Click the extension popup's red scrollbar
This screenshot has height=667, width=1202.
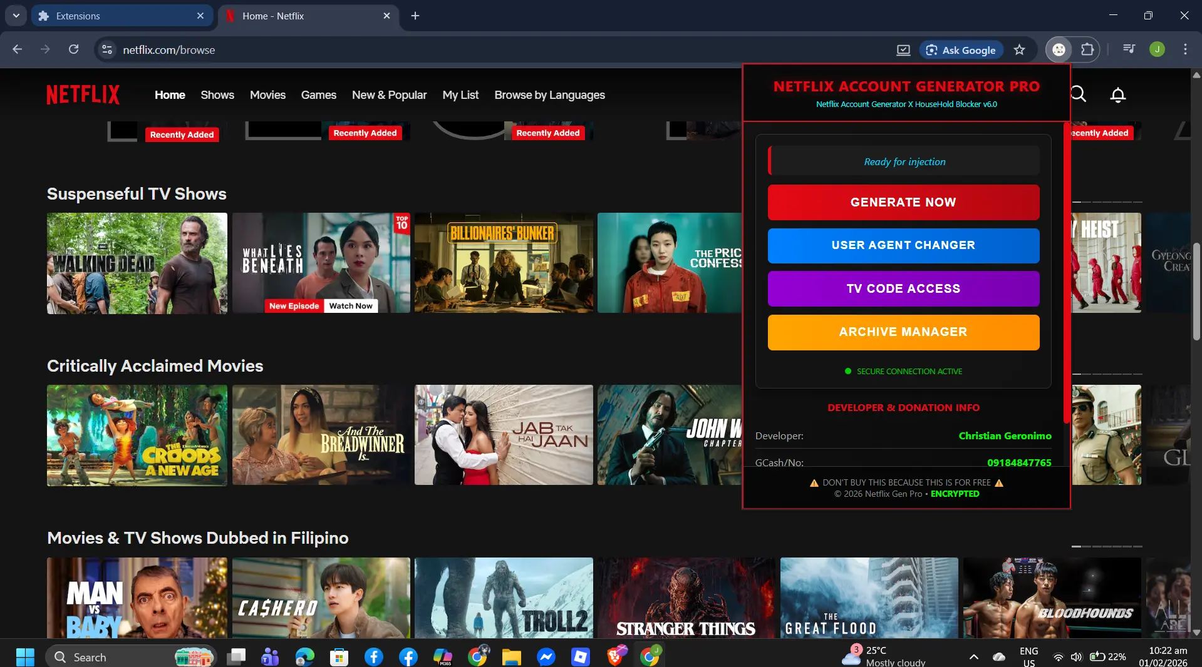1066,273
